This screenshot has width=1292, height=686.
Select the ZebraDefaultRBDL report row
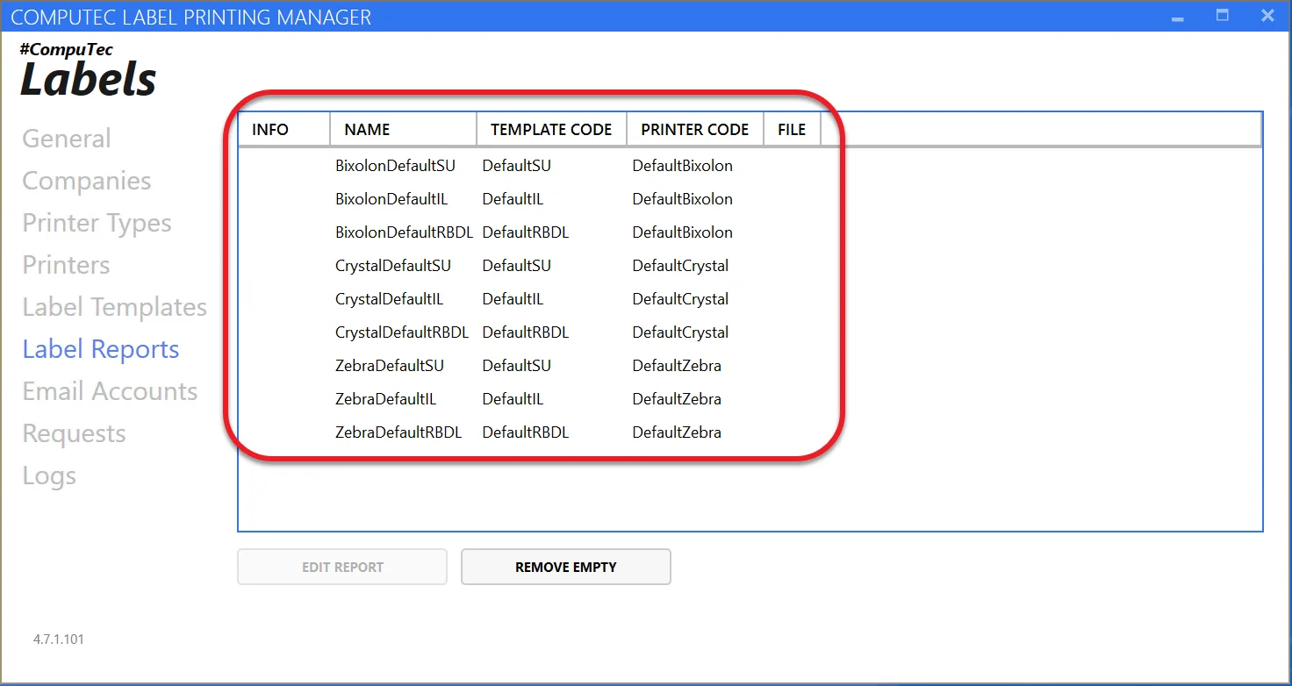click(x=398, y=432)
